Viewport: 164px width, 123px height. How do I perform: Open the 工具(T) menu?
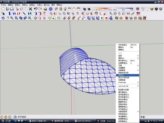[39, 5]
